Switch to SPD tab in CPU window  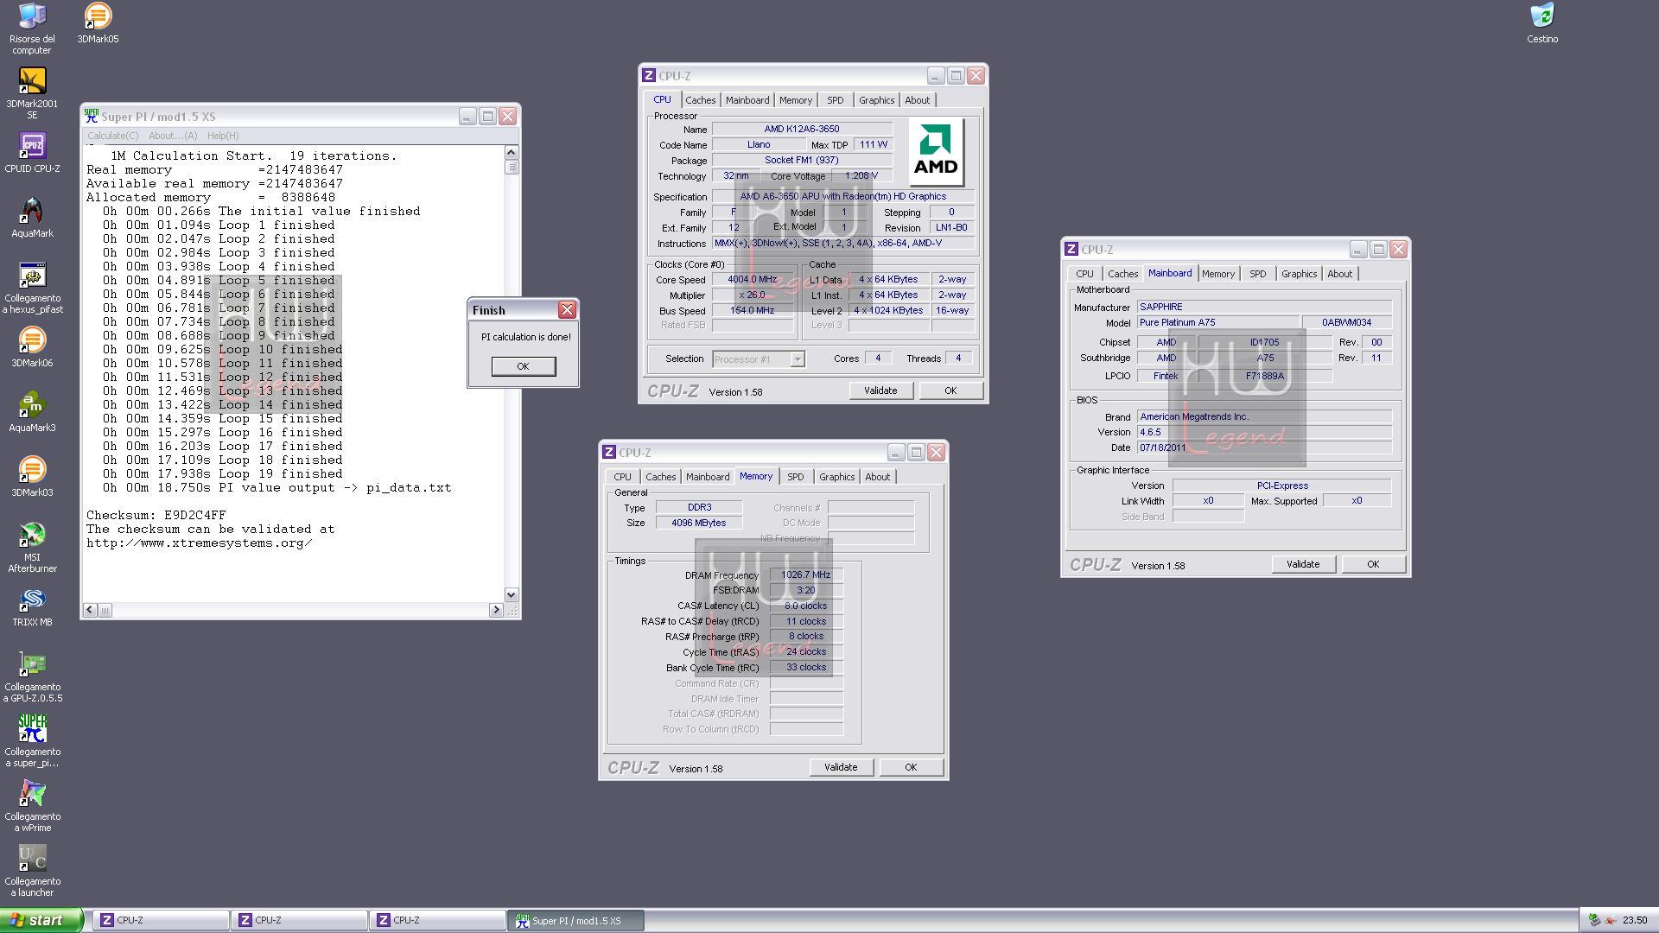pos(835,100)
